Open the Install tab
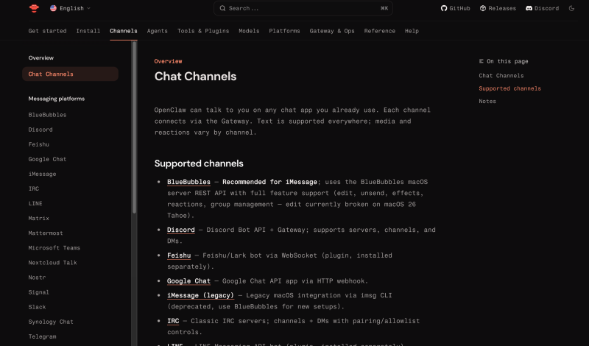This screenshot has height=346, width=589. coord(88,31)
